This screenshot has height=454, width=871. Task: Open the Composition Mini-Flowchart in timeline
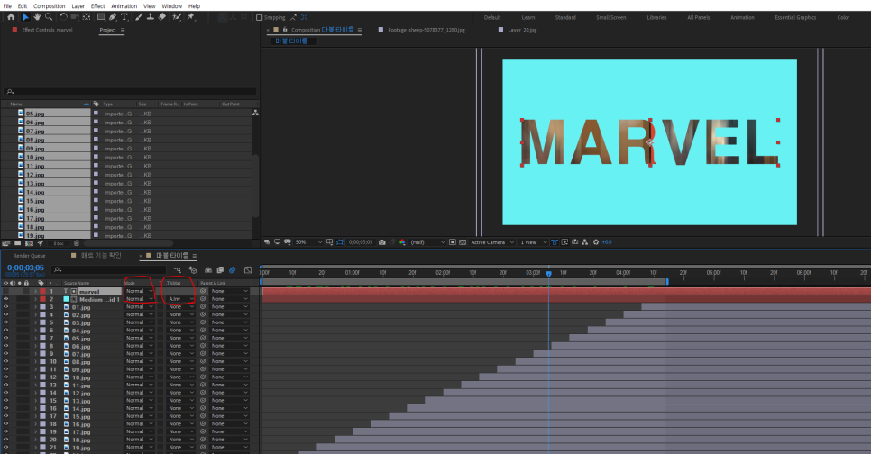coord(178,269)
